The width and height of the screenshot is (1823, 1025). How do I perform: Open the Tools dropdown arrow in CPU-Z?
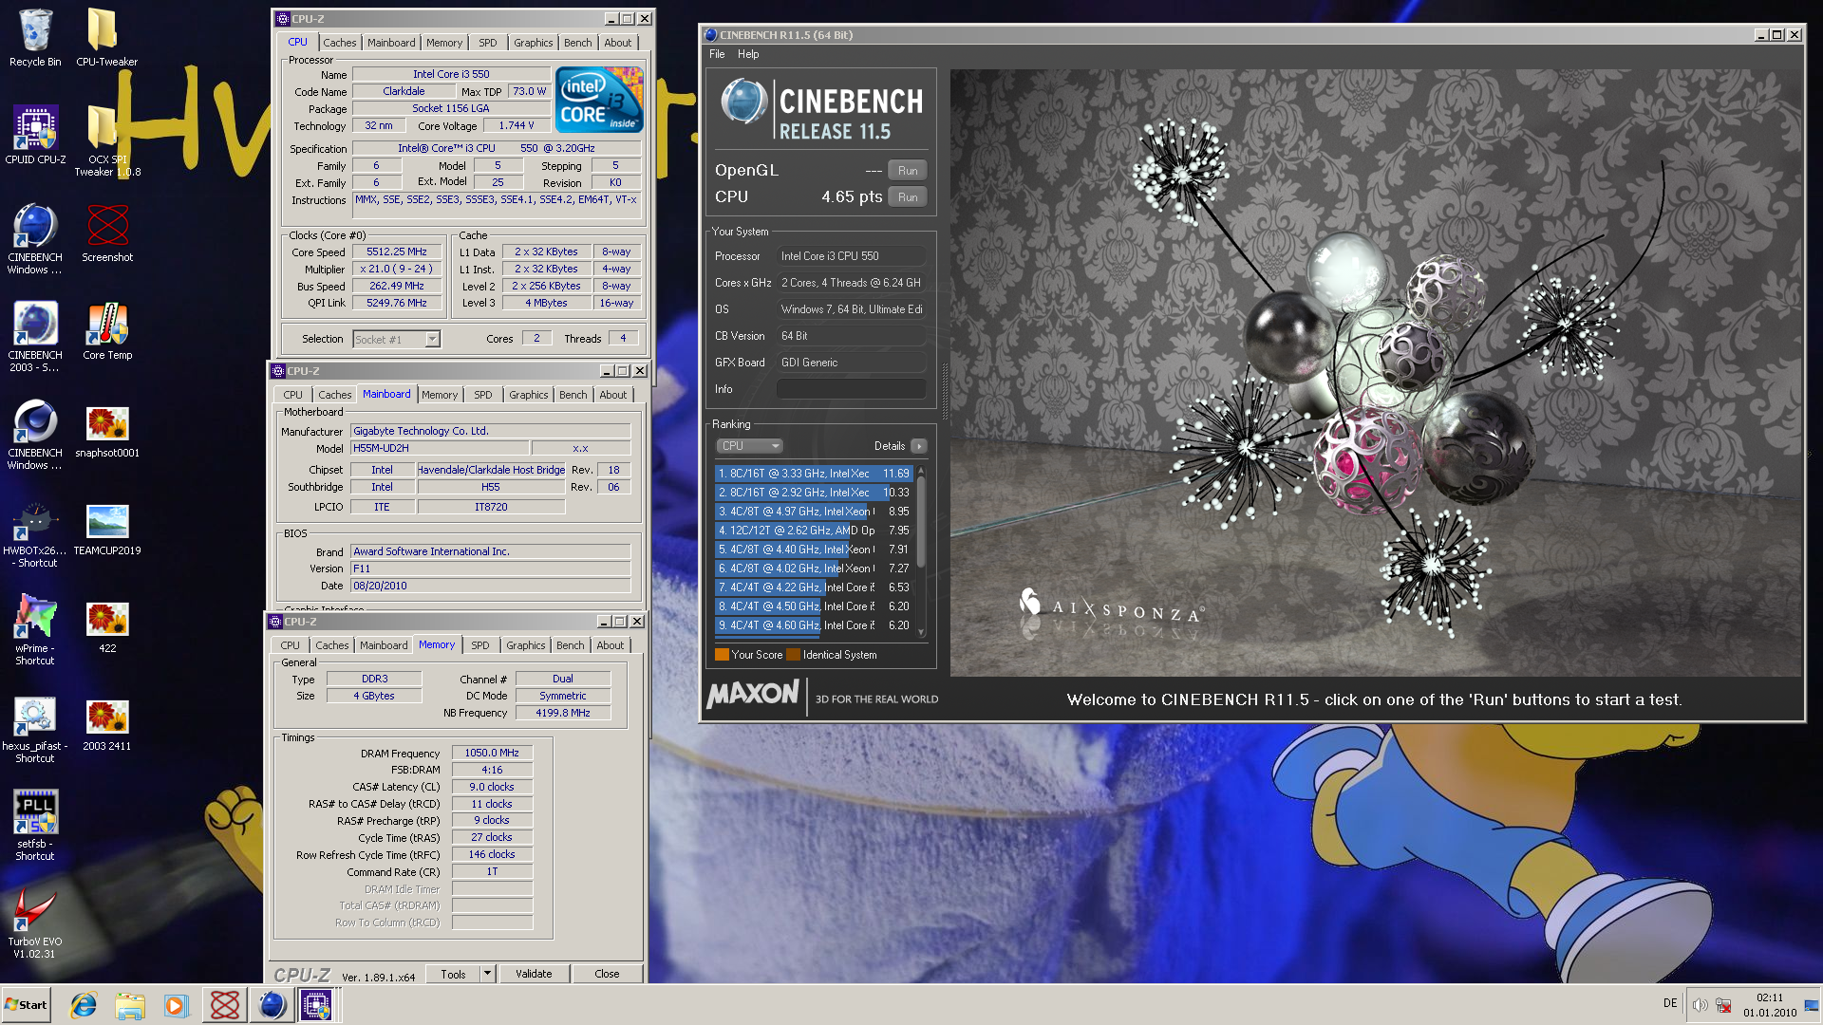(x=487, y=974)
